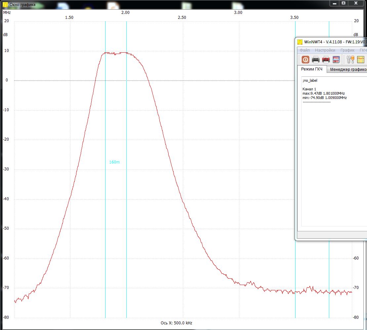Click the Окно графика window icon
This screenshot has width=367, height=330.
[5, 4]
